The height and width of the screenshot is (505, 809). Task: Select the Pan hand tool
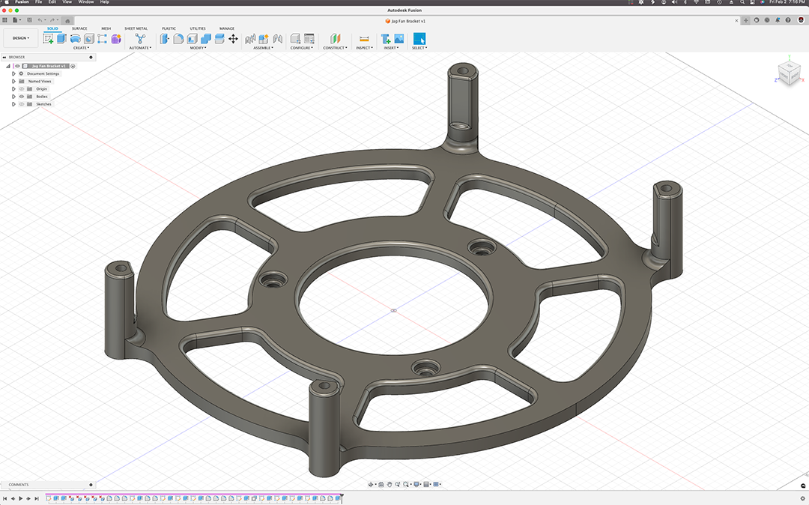[390, 484]
